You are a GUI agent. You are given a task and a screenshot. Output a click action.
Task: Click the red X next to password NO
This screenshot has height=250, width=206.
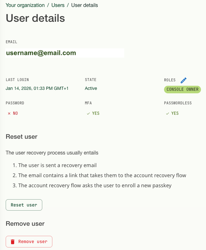[9, 113]
